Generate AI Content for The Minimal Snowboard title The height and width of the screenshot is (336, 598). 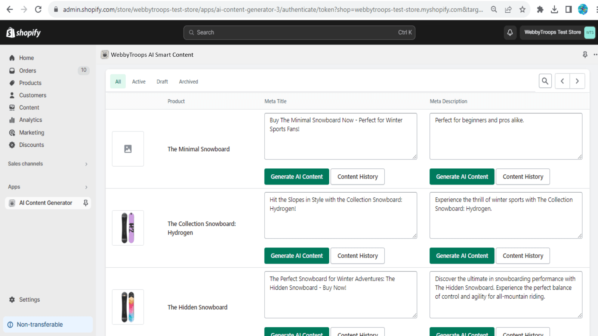(296, 177)
